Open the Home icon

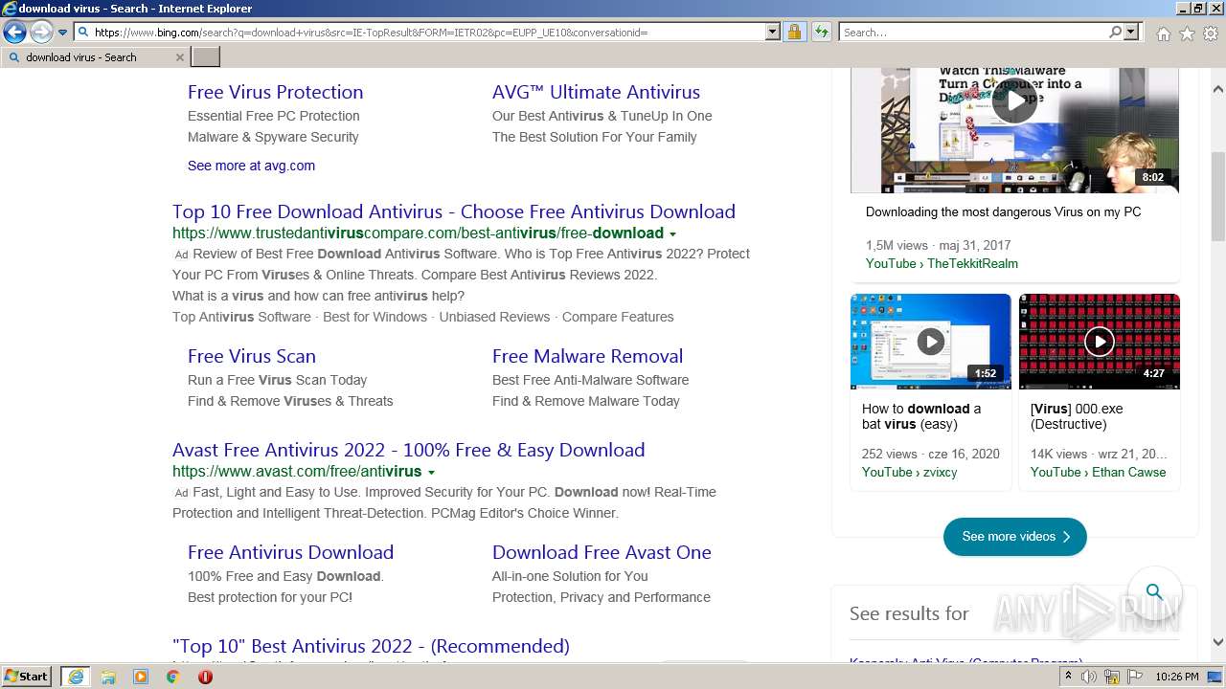tap(1163, 33)
